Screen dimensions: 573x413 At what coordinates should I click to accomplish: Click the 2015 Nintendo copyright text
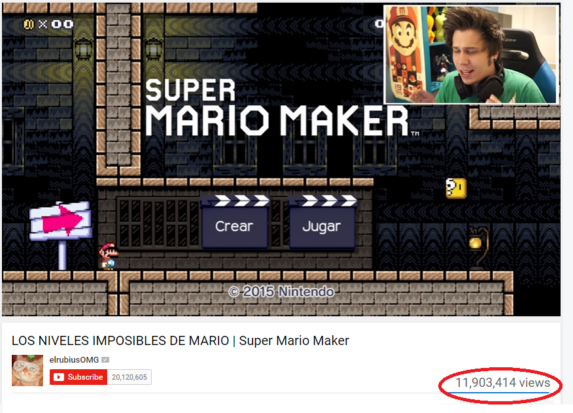point(281,291)
